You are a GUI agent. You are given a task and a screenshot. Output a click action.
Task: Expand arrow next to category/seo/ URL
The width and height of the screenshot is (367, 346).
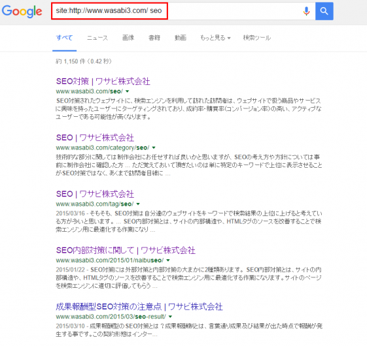point(154,148)
